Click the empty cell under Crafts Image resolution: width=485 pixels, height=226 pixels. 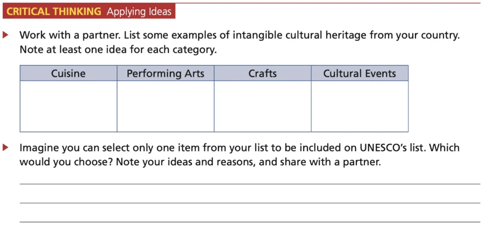click(263, 106)
